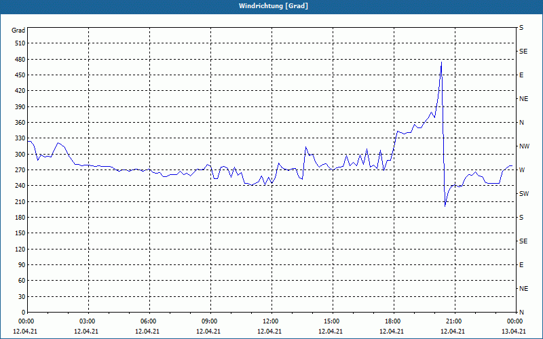Click the highest spike of the blue curve

pos(441,62)
